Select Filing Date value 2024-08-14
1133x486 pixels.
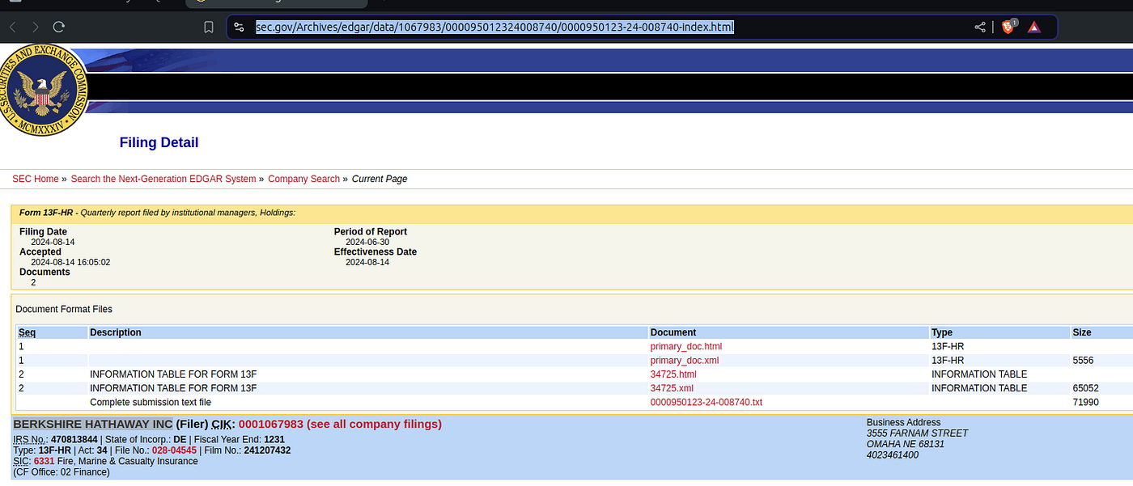click(x=53, y=242)
